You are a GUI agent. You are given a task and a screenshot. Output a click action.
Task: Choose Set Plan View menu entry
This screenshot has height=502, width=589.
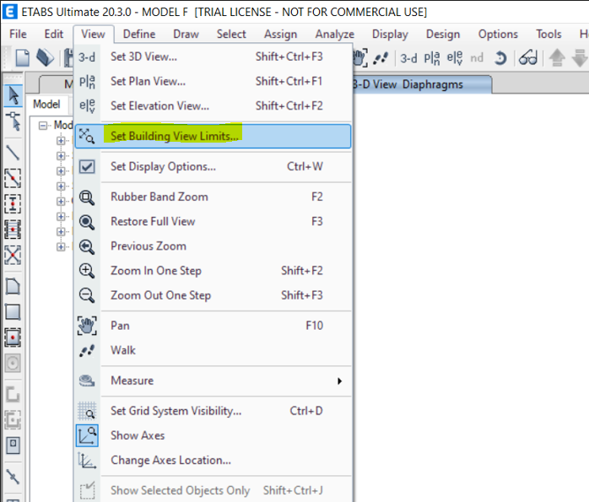(x=213, y=81)
